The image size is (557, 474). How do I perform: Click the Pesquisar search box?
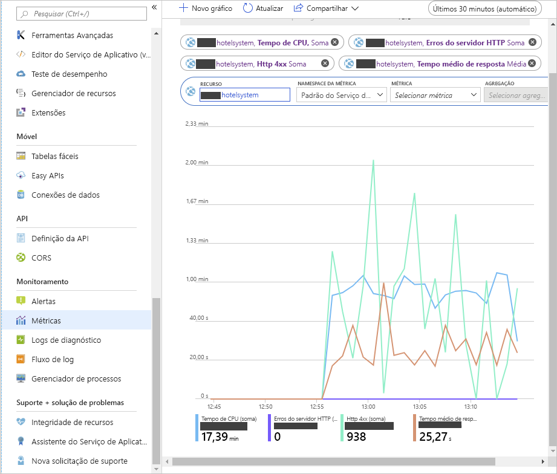(x=82, y=14)
